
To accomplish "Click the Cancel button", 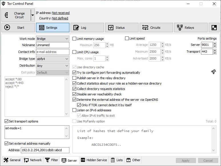I will [x=208, y=161].
